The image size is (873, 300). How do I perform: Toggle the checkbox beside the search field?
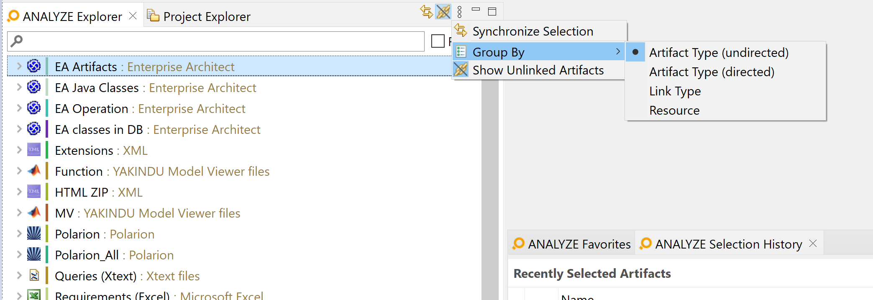[x=438, y=41]
